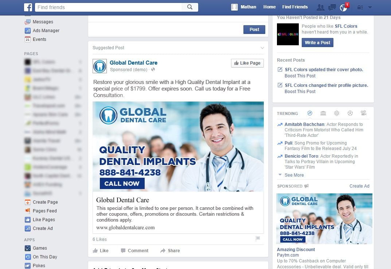Select Politics trending tab icon
Image resolution: width=391 pixels, height=269 pixels.
click(323, 113)
